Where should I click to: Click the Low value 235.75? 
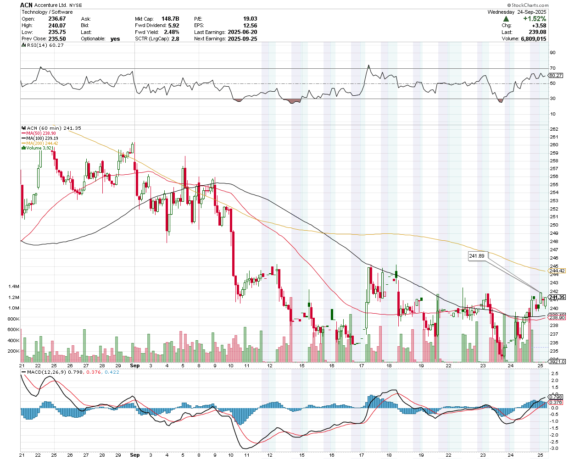click(57, 32)
